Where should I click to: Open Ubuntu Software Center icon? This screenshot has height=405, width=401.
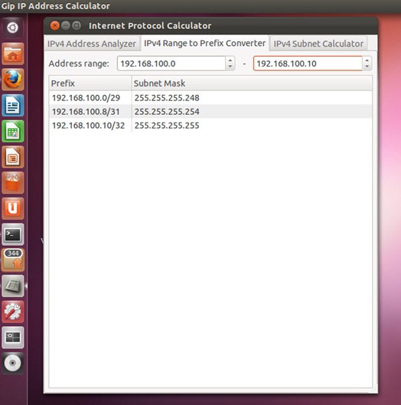click(13, 183)
